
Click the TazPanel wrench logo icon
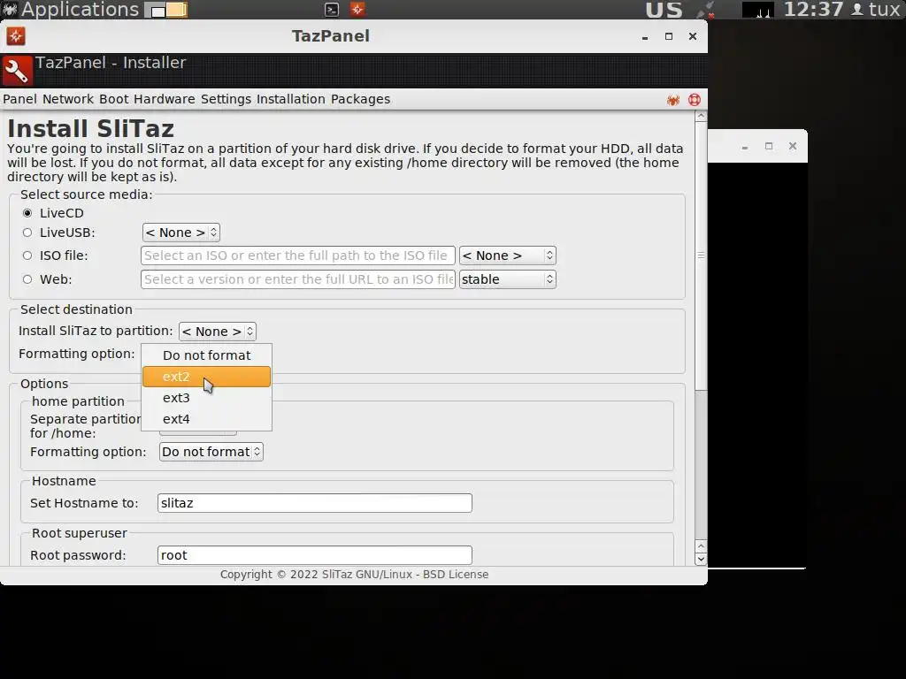pos(18,71)
